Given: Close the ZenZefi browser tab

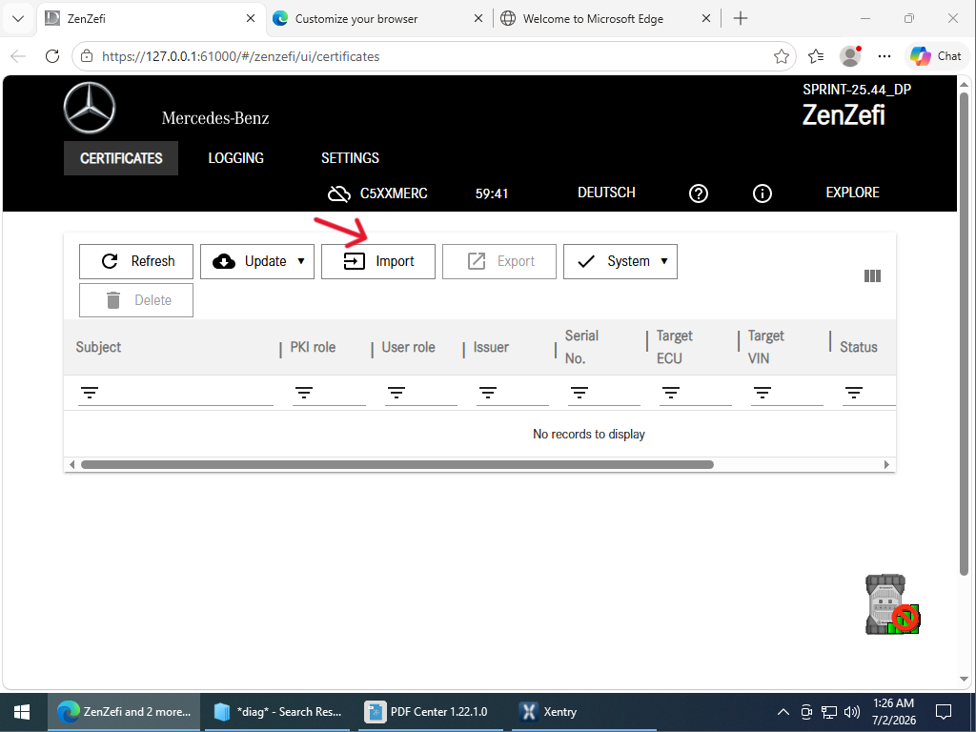Looking at the screenshot, I should click(x=251, y=19).
